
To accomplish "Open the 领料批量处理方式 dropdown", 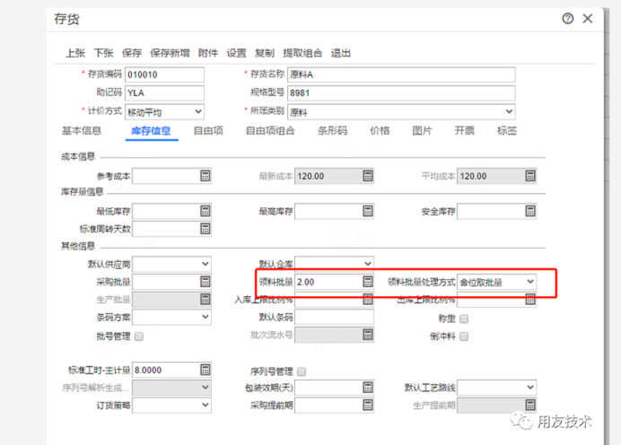I will click(529, 282).
